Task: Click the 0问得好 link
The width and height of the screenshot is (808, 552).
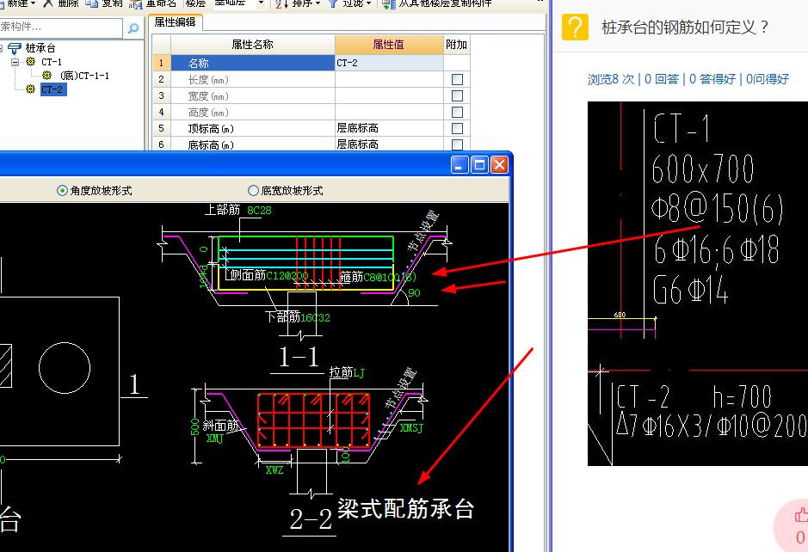Action: [x=768, y=79]
